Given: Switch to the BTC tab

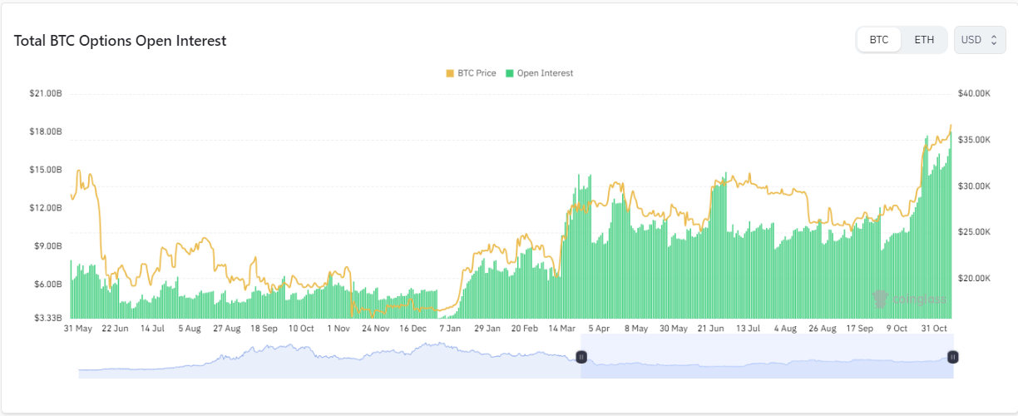Looking at the screenshot, I should click(879, 40).
